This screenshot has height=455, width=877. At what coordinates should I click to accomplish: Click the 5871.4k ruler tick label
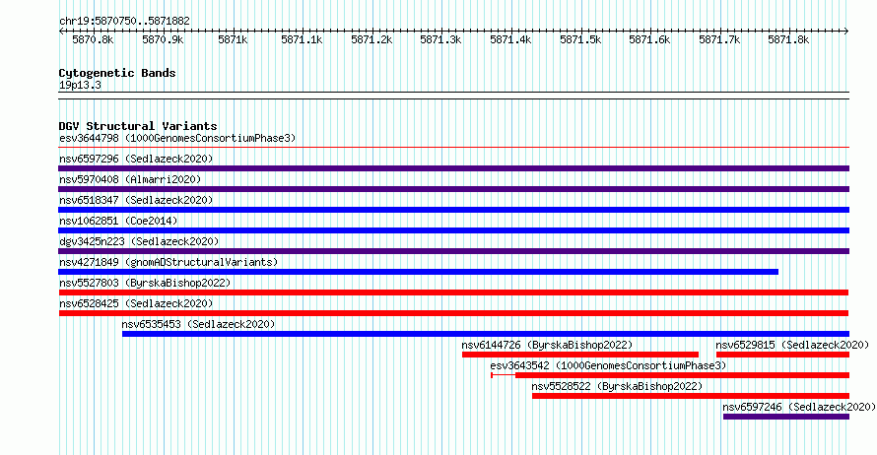(510, 39)
